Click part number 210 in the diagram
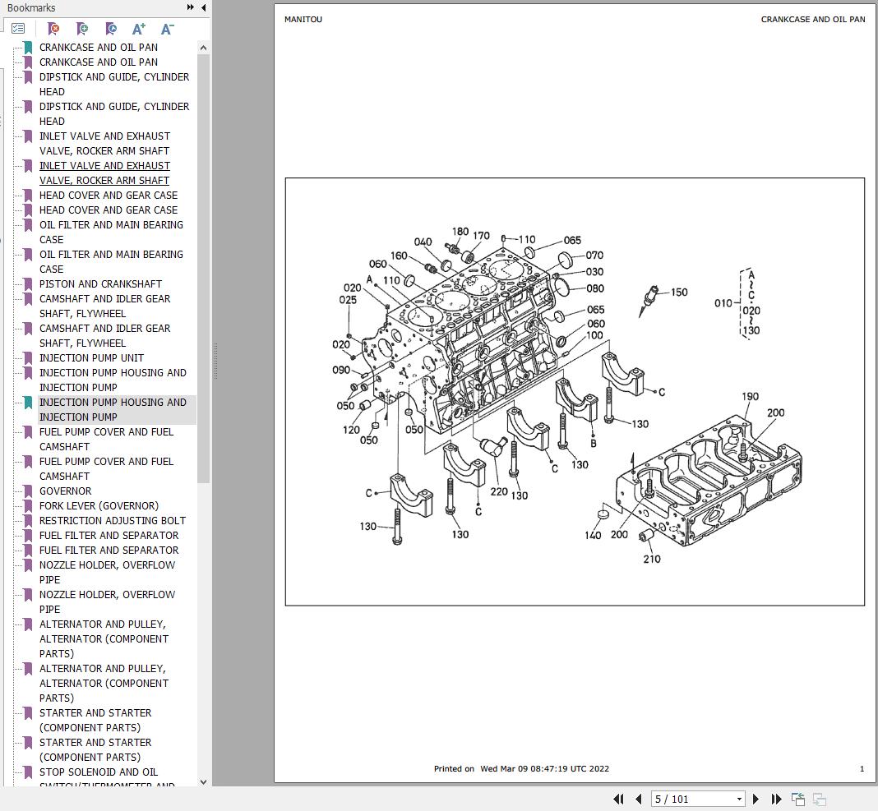878x811 pixels. point(652,559)
